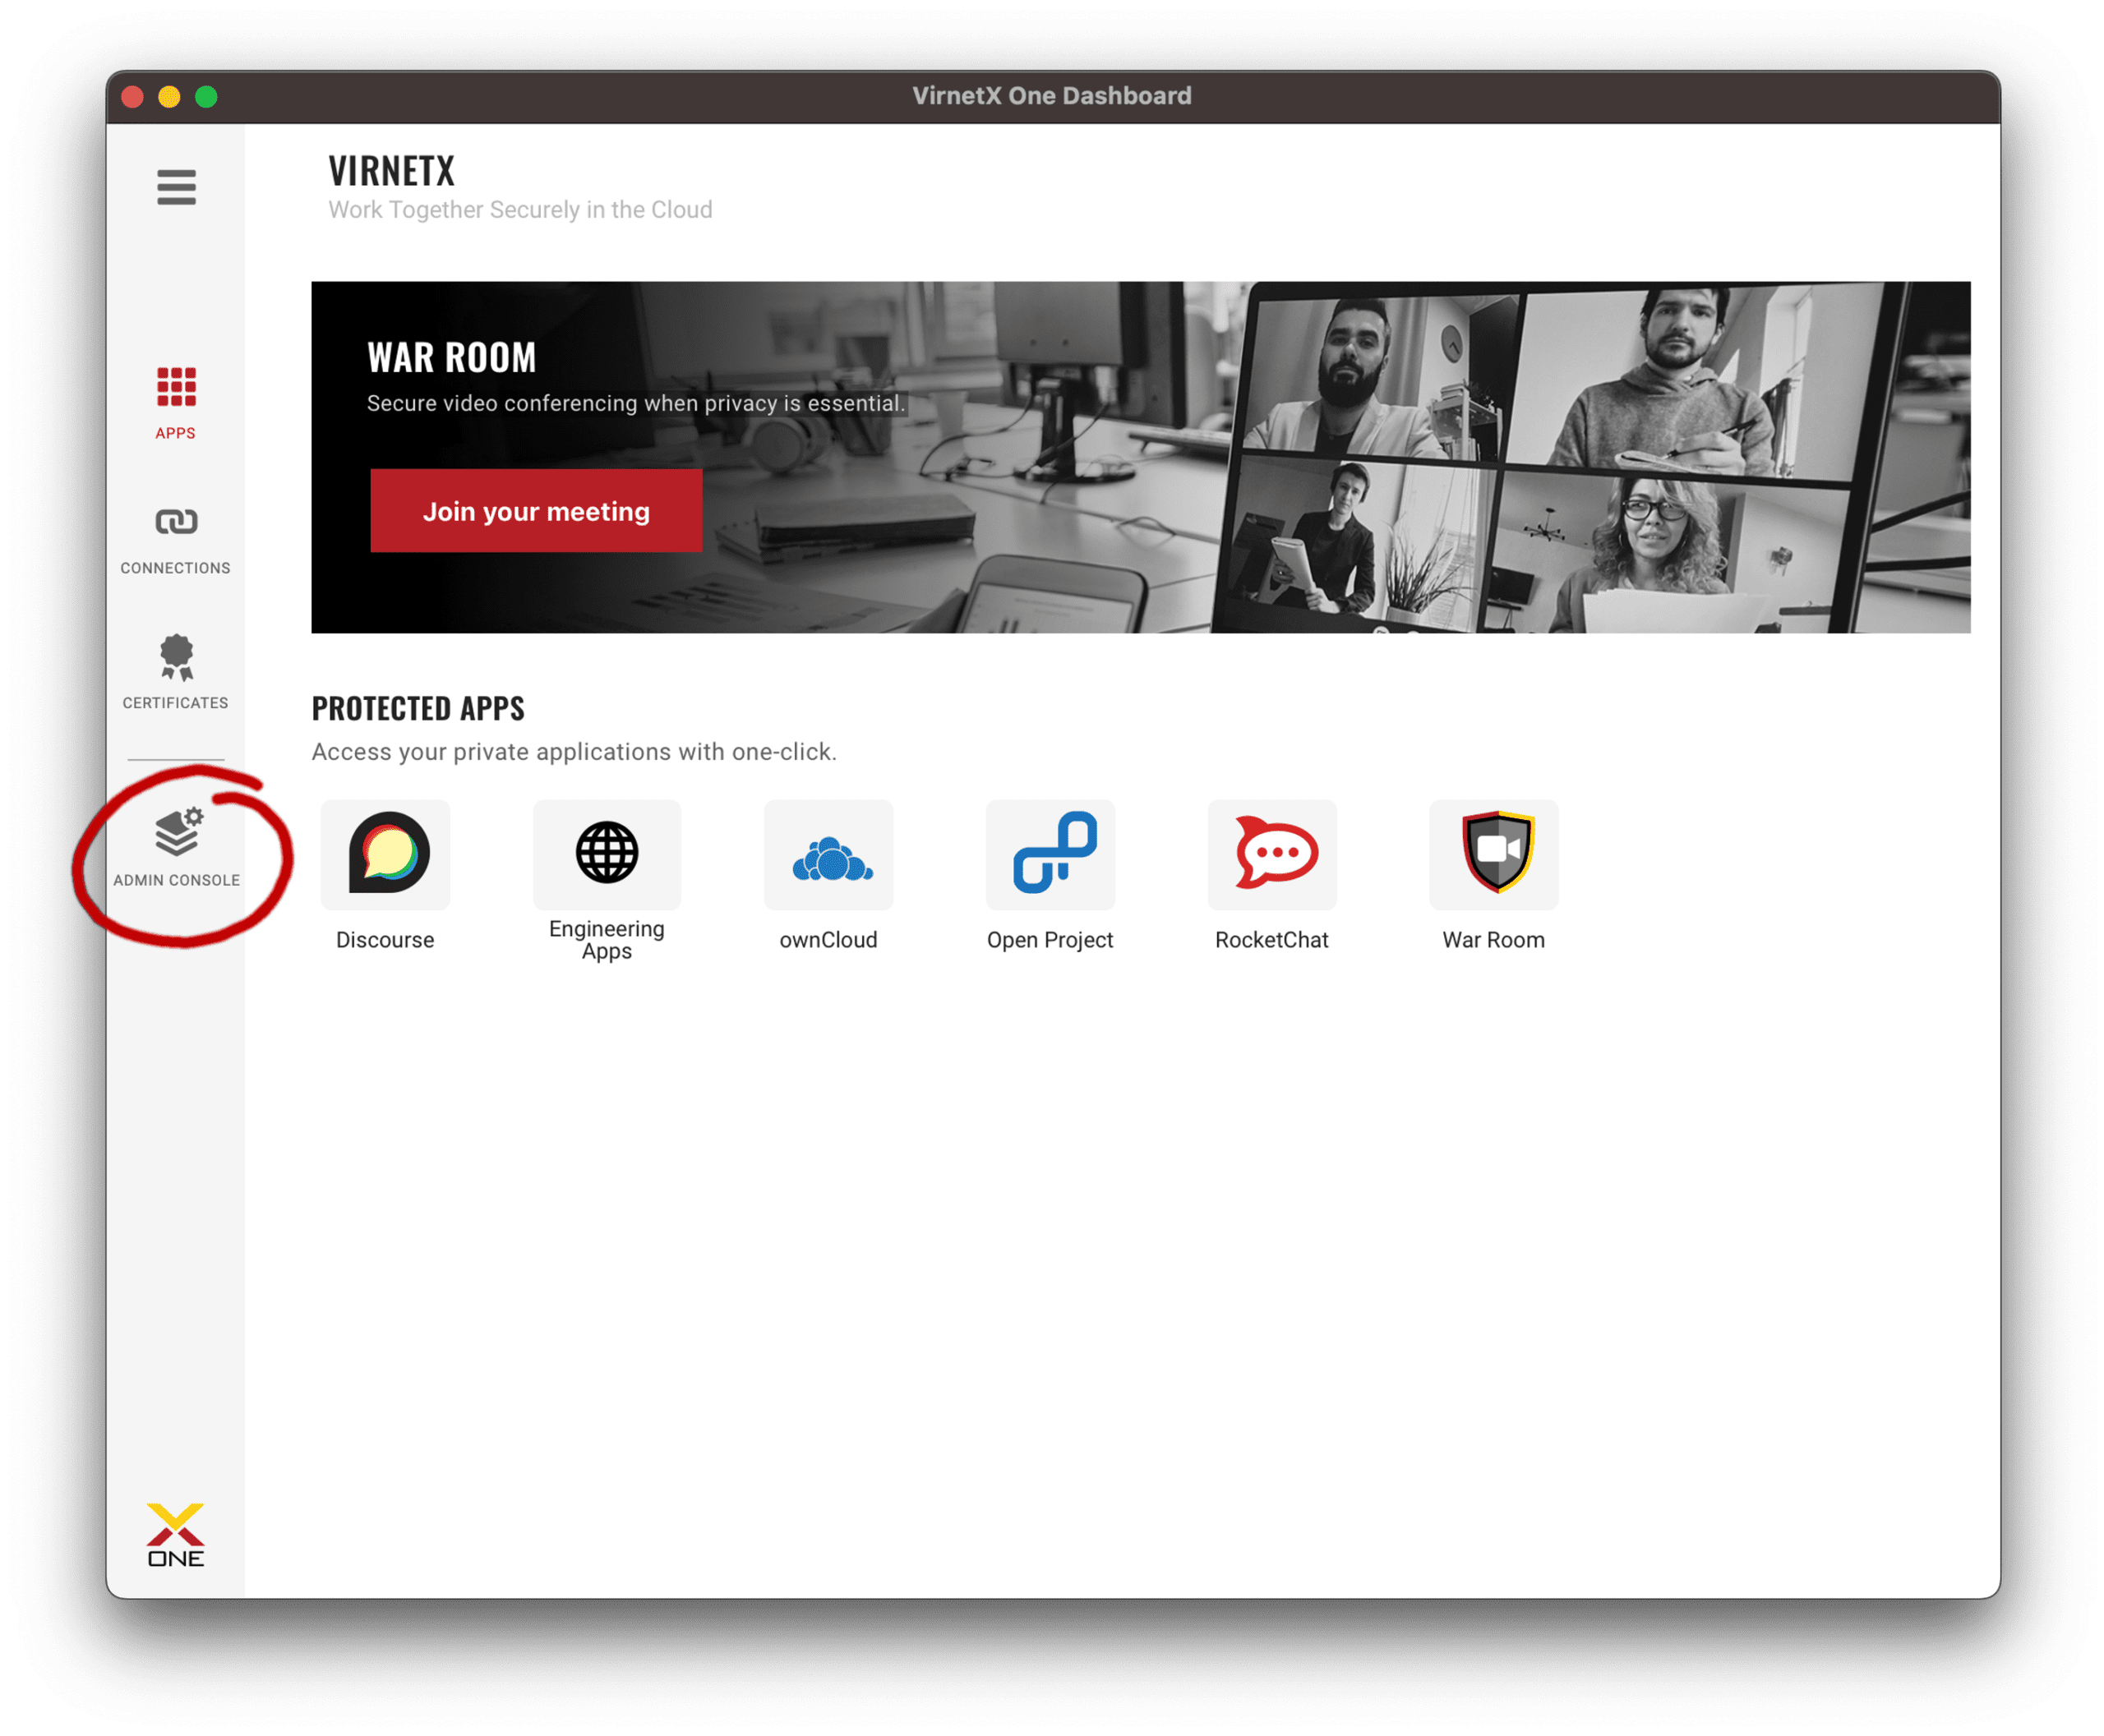Screen dimensions: 2104x1736
Task: Click the VIRNETX page title
Action: click(391, 170)
